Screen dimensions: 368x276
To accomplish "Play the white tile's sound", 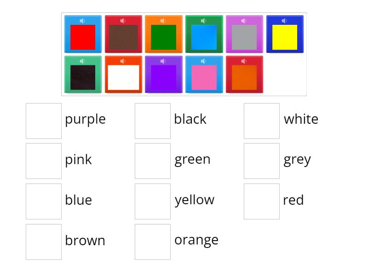I will [x=123, y=60].
